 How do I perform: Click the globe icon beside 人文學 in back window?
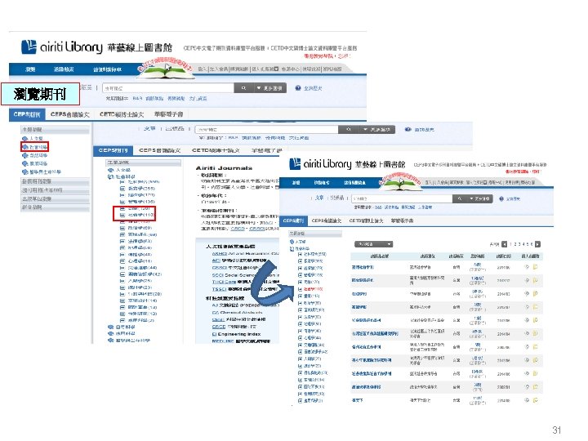[24, 139]
